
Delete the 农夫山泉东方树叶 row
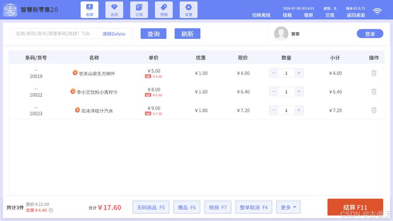[374, 73]
